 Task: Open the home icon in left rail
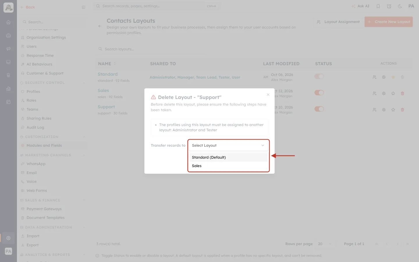pos(8,22)
